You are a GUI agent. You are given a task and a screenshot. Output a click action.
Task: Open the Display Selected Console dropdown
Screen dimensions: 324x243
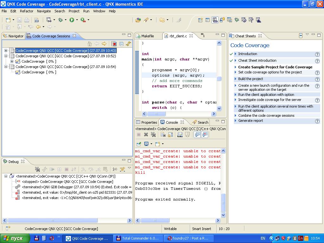pos(151,144)
